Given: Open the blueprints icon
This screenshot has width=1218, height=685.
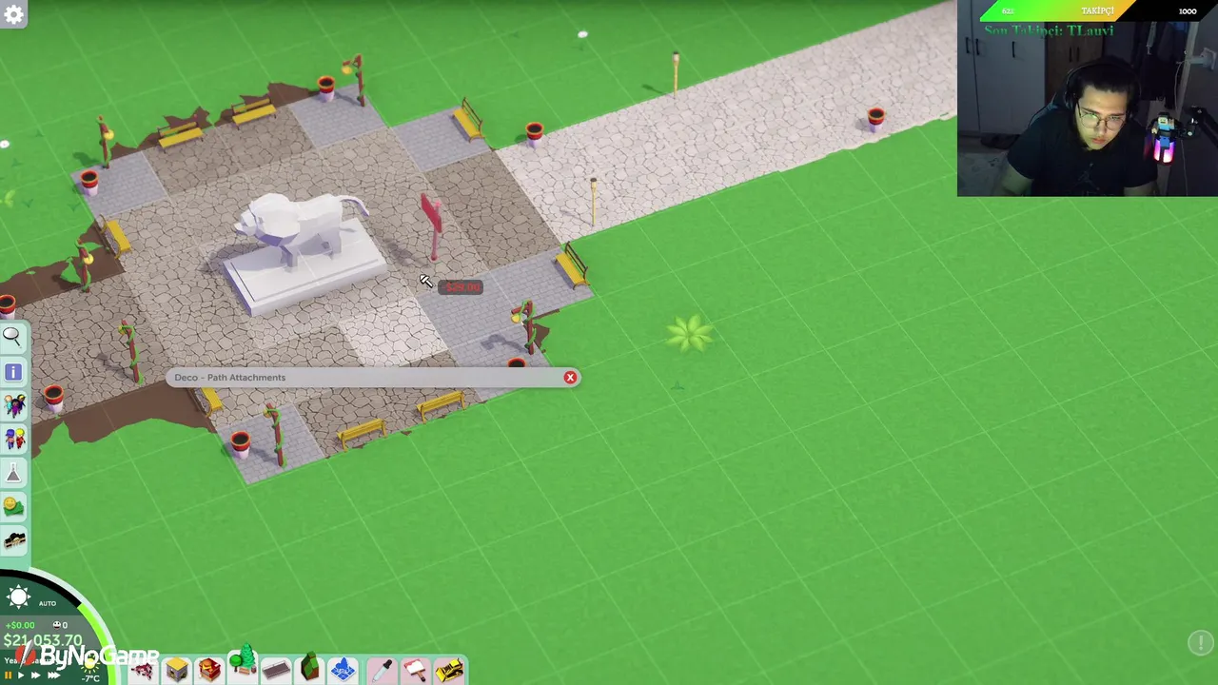Looking at the screenshot, I should tap(343, 670).
